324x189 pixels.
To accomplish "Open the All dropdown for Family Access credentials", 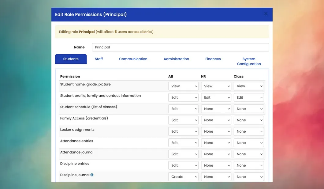I will (183, 120).
